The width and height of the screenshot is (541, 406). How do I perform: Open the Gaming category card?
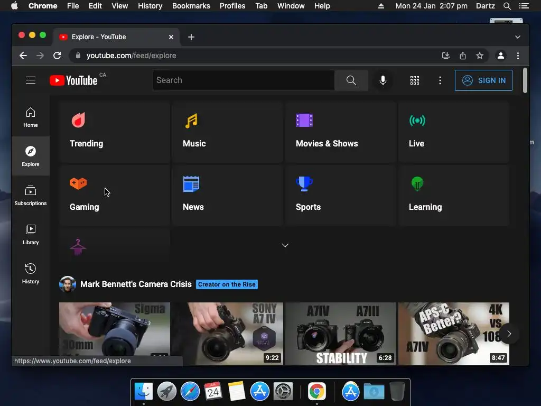(x=114, y=195)
